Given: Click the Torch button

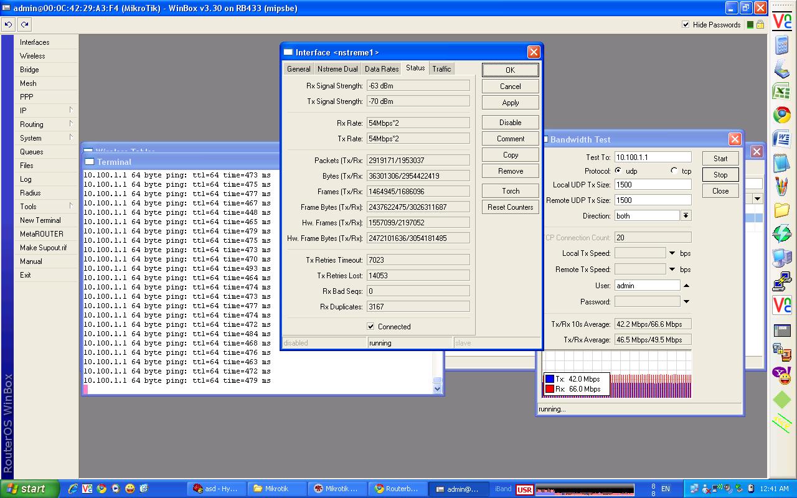Looking at the screenshot, I should click(510, 191).
